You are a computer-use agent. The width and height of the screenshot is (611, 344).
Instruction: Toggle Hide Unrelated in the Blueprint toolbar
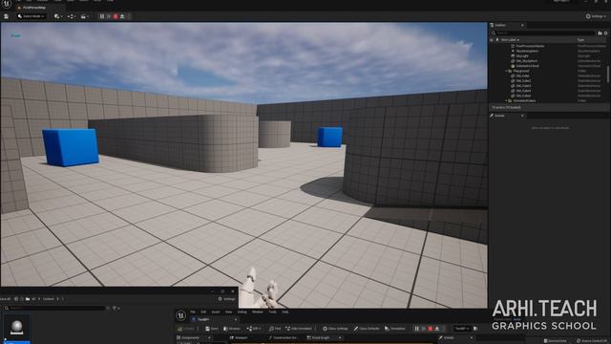click(x=299, y=329)
